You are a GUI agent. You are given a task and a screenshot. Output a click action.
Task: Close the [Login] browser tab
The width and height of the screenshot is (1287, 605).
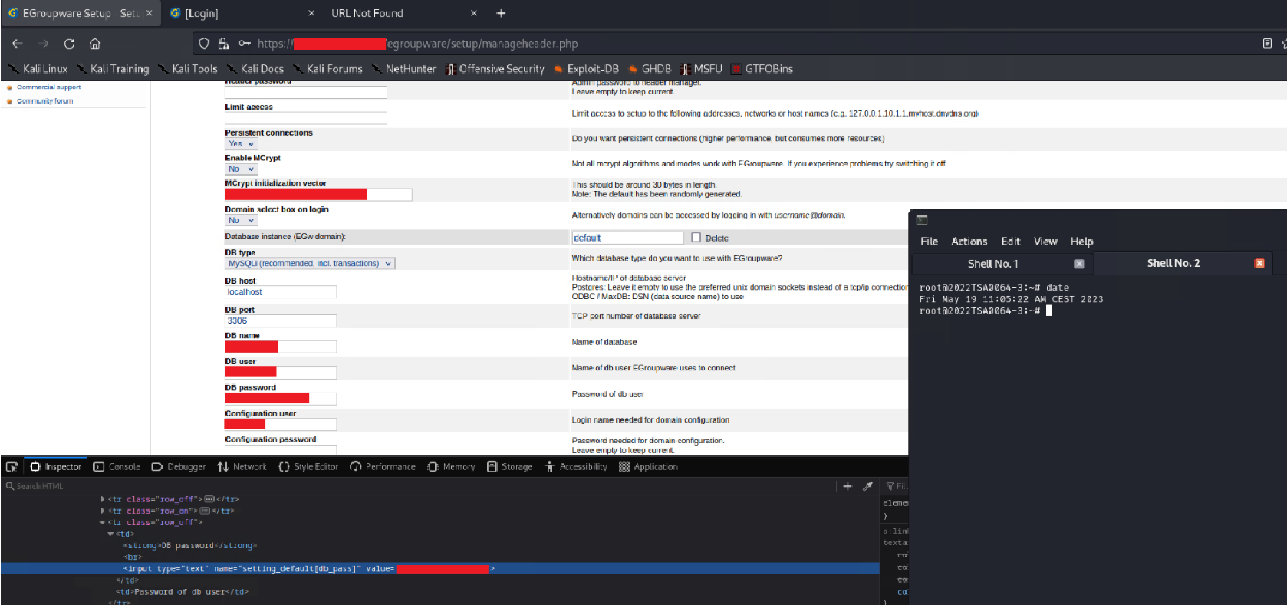coord(311,13)
